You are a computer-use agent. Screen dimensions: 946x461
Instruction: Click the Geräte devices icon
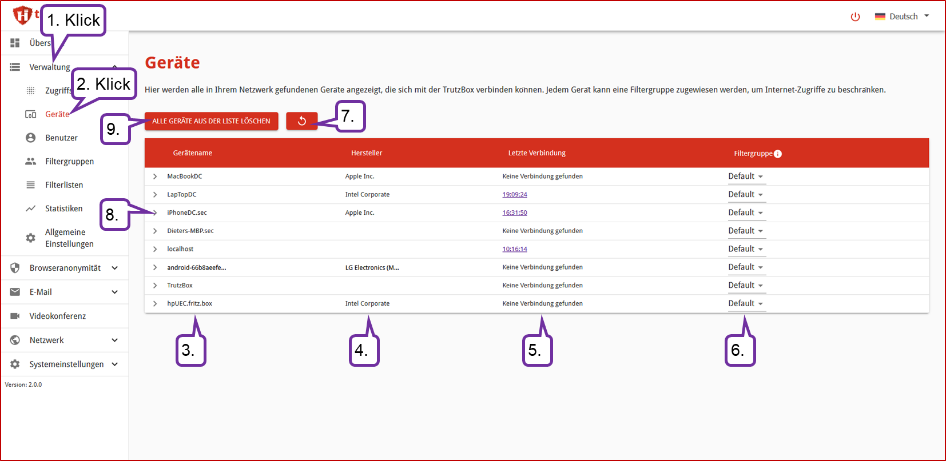click(31, 114)
